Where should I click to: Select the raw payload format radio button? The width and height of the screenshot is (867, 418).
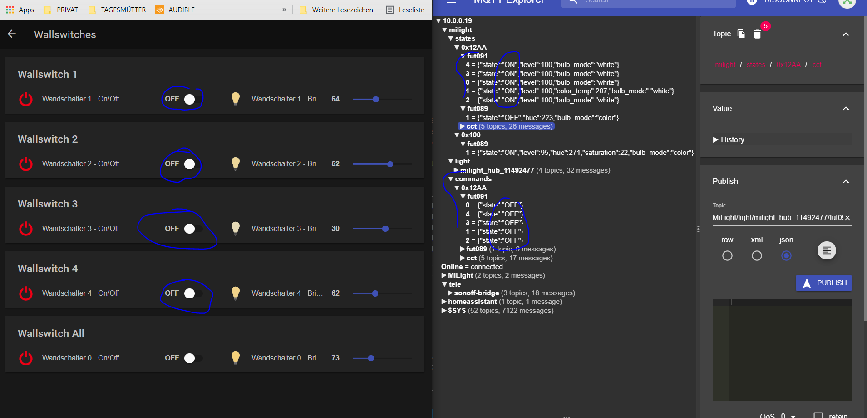click(727, 256)
